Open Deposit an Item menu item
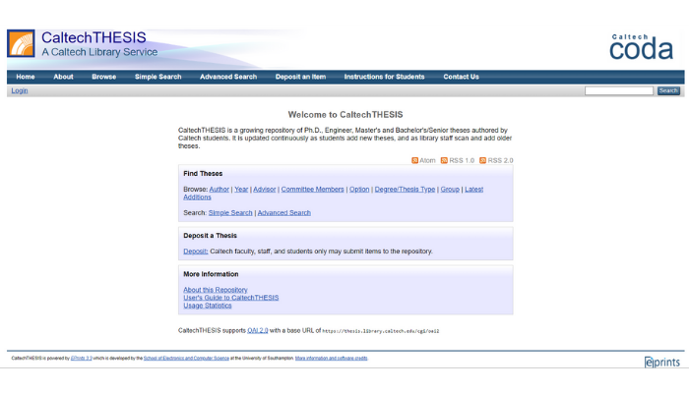This screenshot has width=689, height=393. 300,77
